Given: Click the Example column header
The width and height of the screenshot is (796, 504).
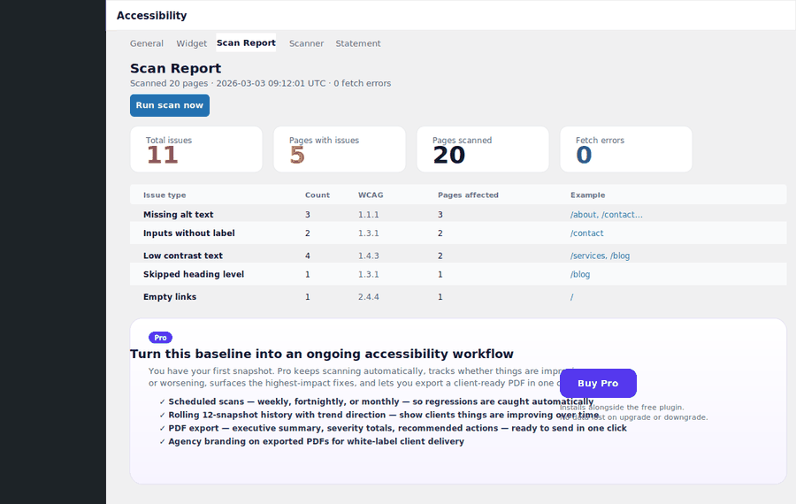Looking at the screenshot, I should (x=587, y=195).
